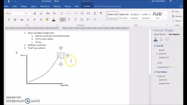Select No fill under Text Fill
This screenshot has width=187, height=105.
[160, 50]
